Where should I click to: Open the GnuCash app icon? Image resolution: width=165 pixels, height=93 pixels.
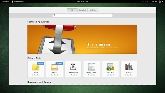pos(110,67)
